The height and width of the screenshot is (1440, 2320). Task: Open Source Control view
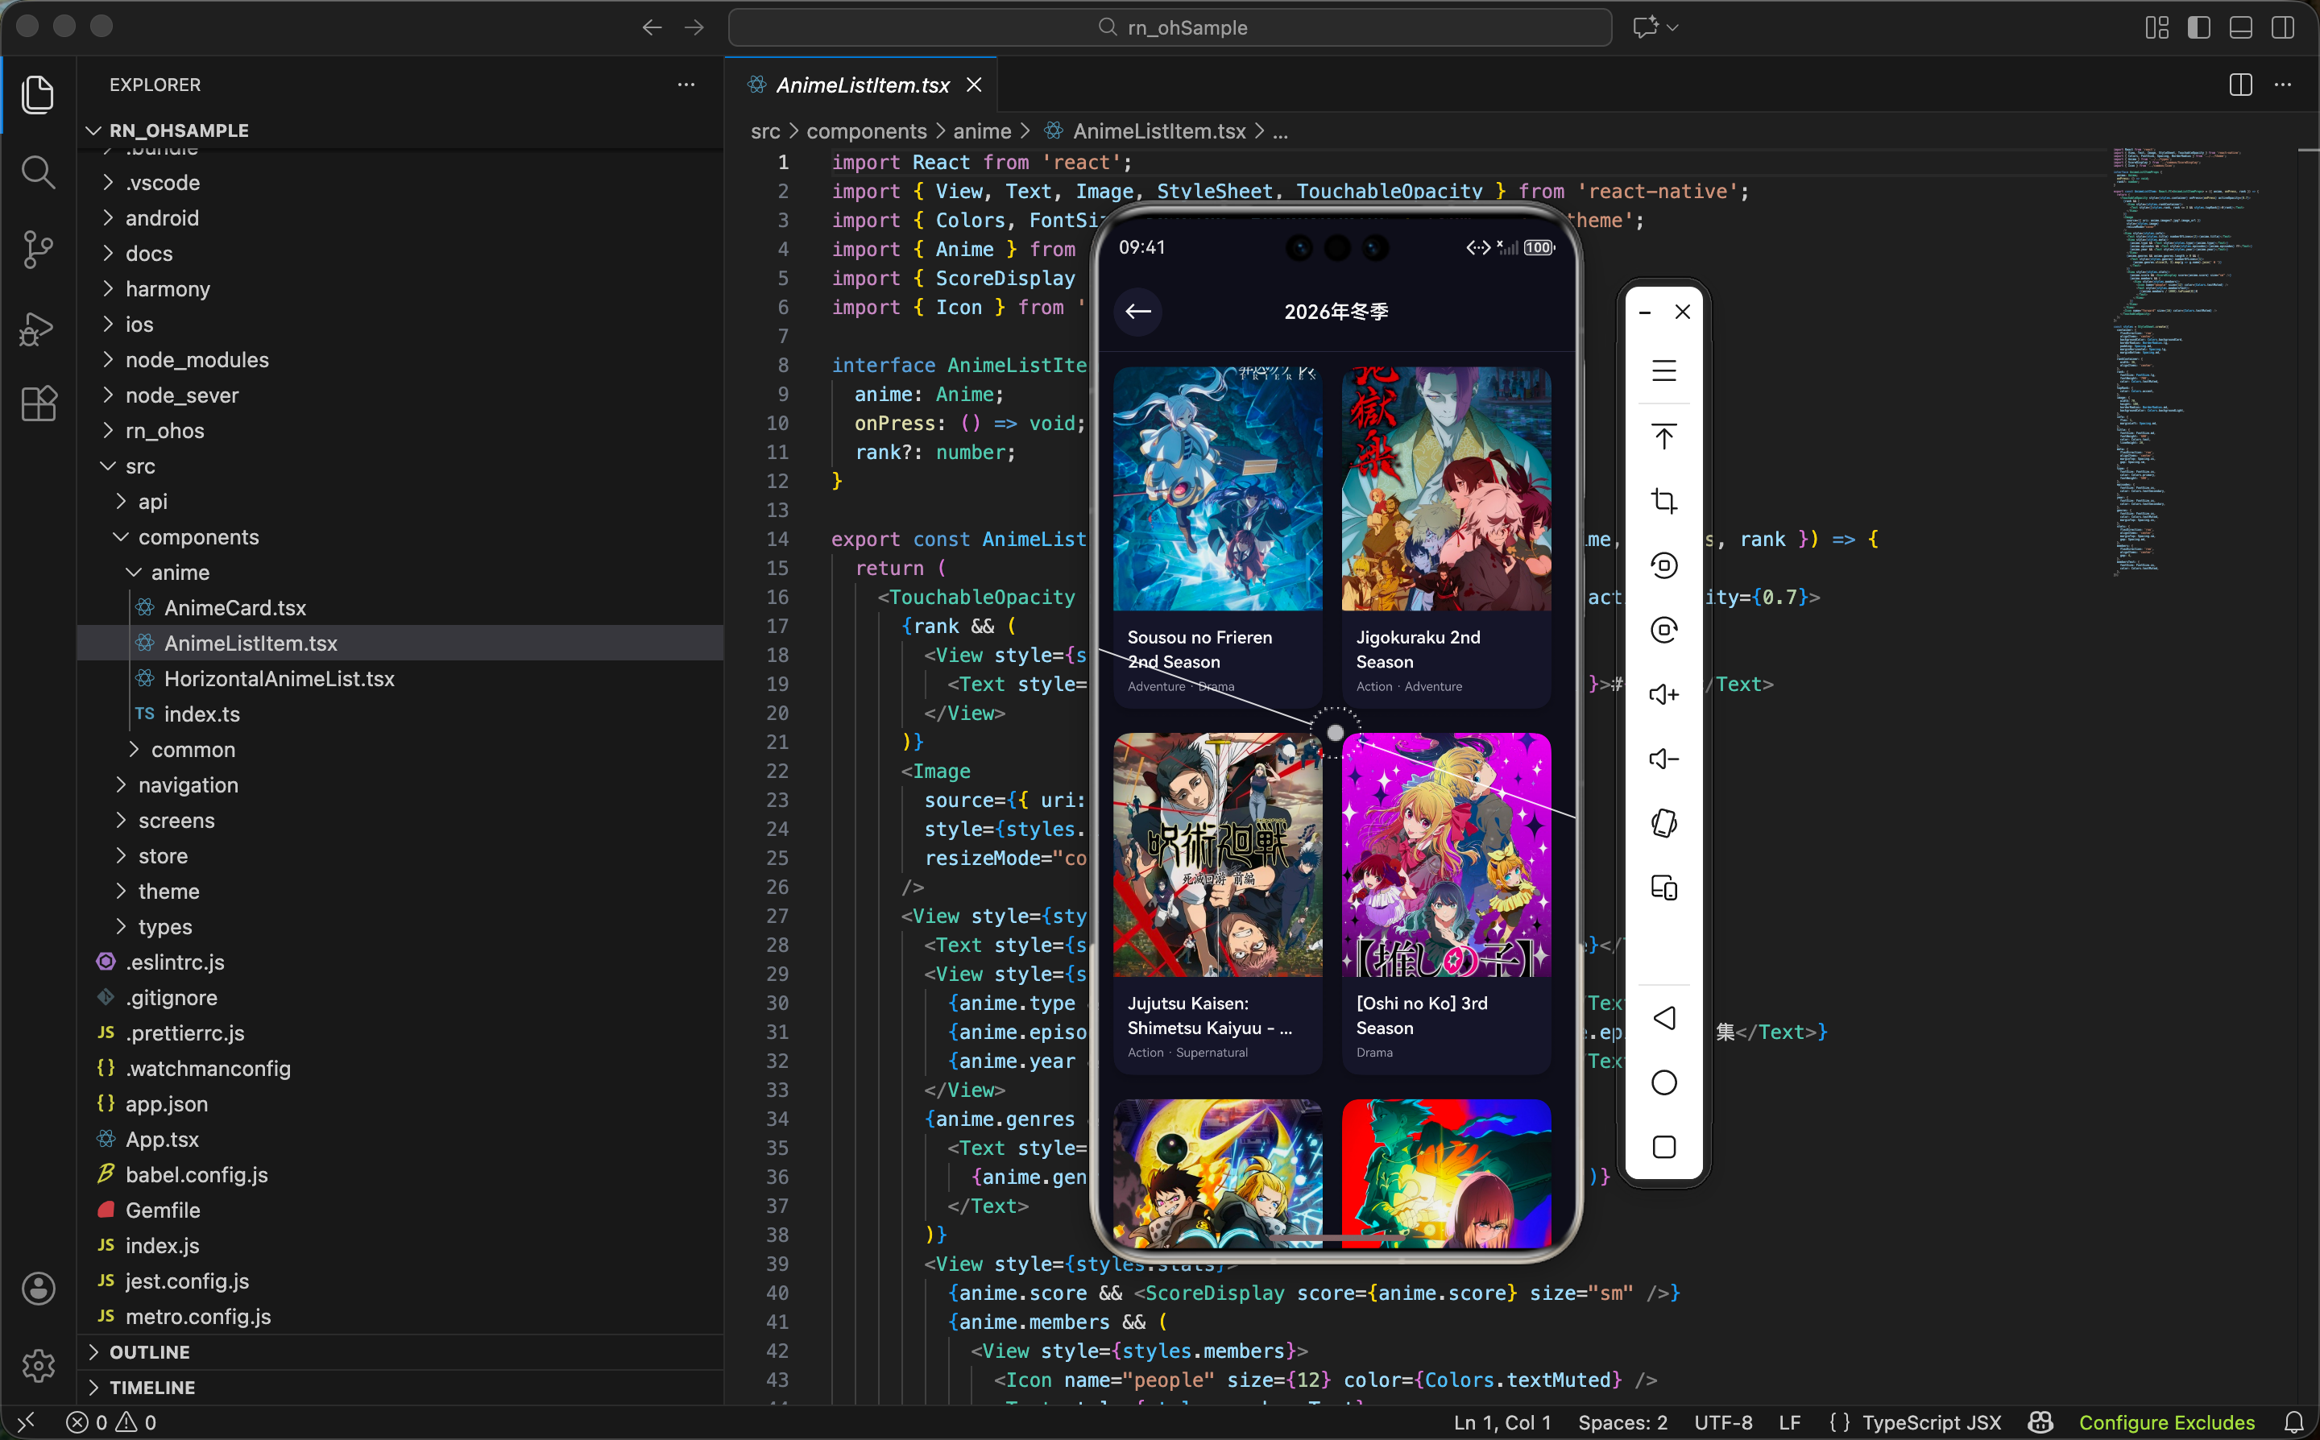click(38, 250)
